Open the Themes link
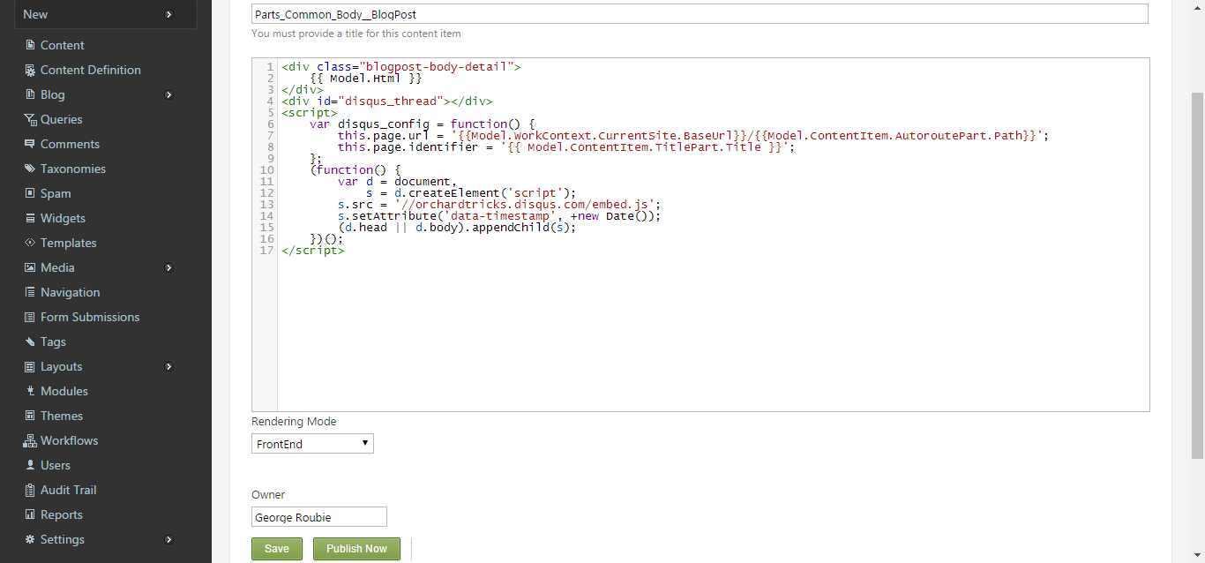1205x563 pixels. (x=62, y=416)
